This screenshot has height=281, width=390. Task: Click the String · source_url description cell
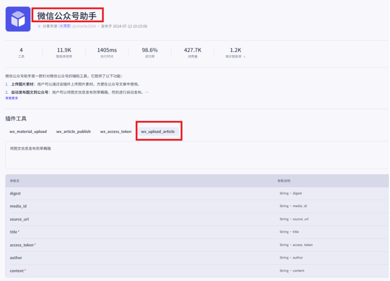coord(294,219)
